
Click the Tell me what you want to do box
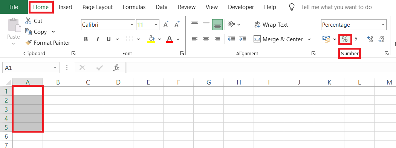(336, 7)
